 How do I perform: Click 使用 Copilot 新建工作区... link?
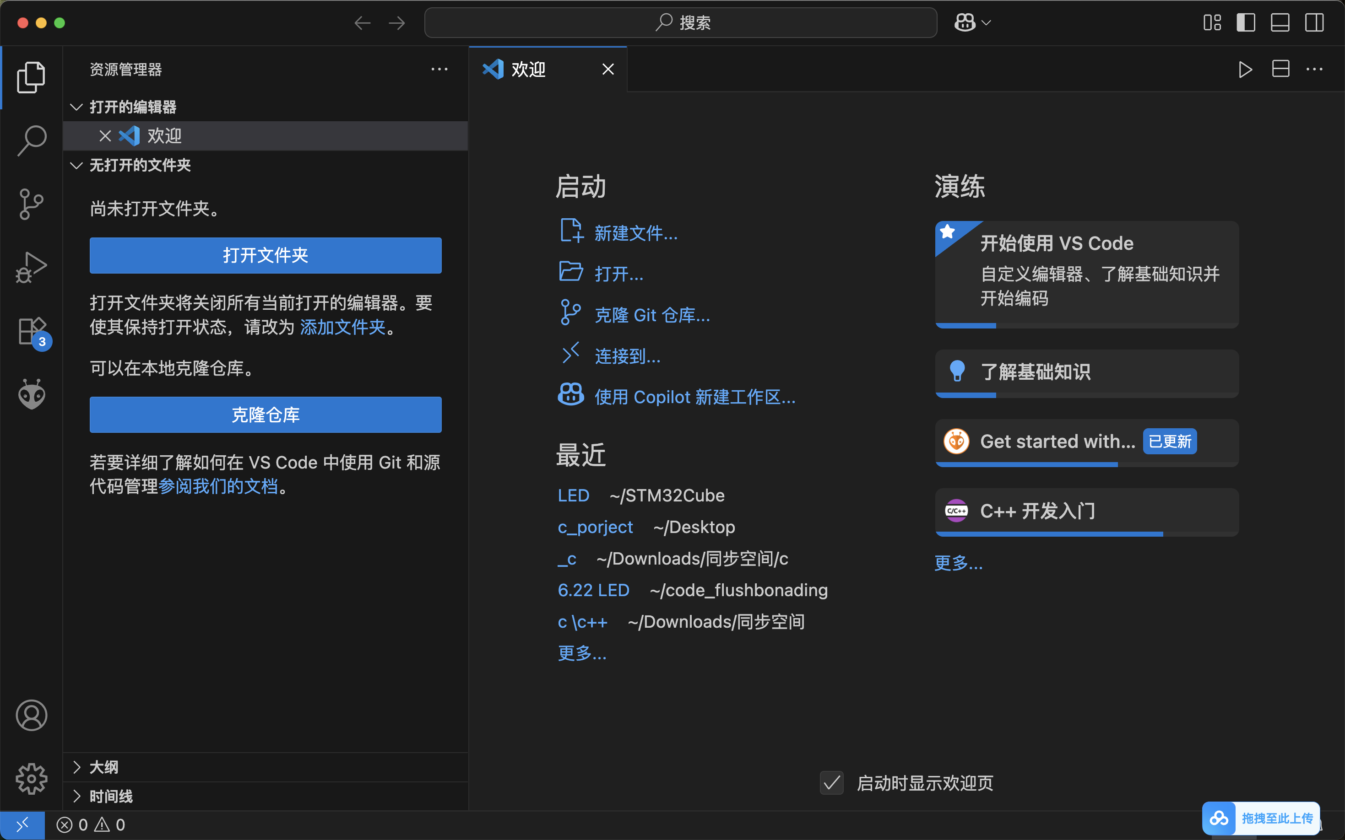pos(695,397)
